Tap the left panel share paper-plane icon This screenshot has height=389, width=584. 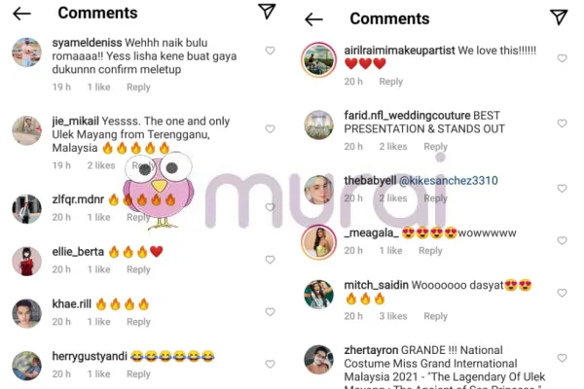click(267, 11)
